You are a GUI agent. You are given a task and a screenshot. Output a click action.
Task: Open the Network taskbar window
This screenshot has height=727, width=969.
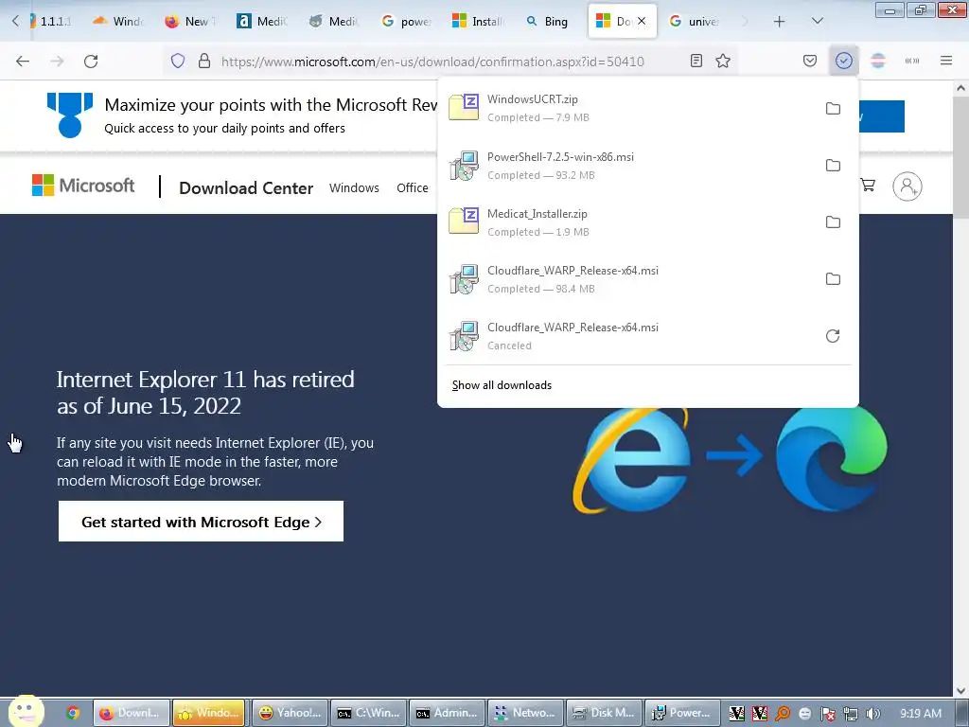pos(526,713)
